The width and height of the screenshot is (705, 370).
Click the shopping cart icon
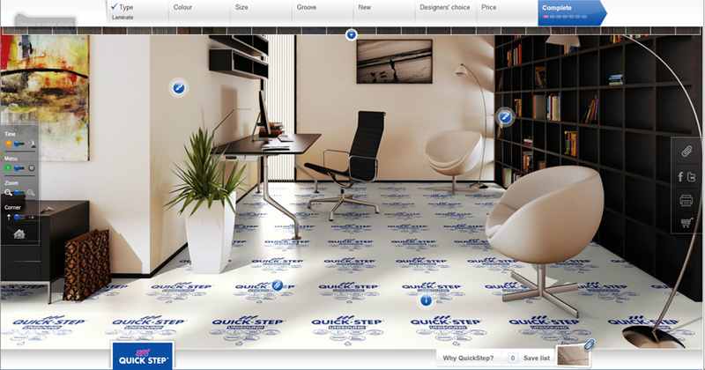(x=686, y=223)
